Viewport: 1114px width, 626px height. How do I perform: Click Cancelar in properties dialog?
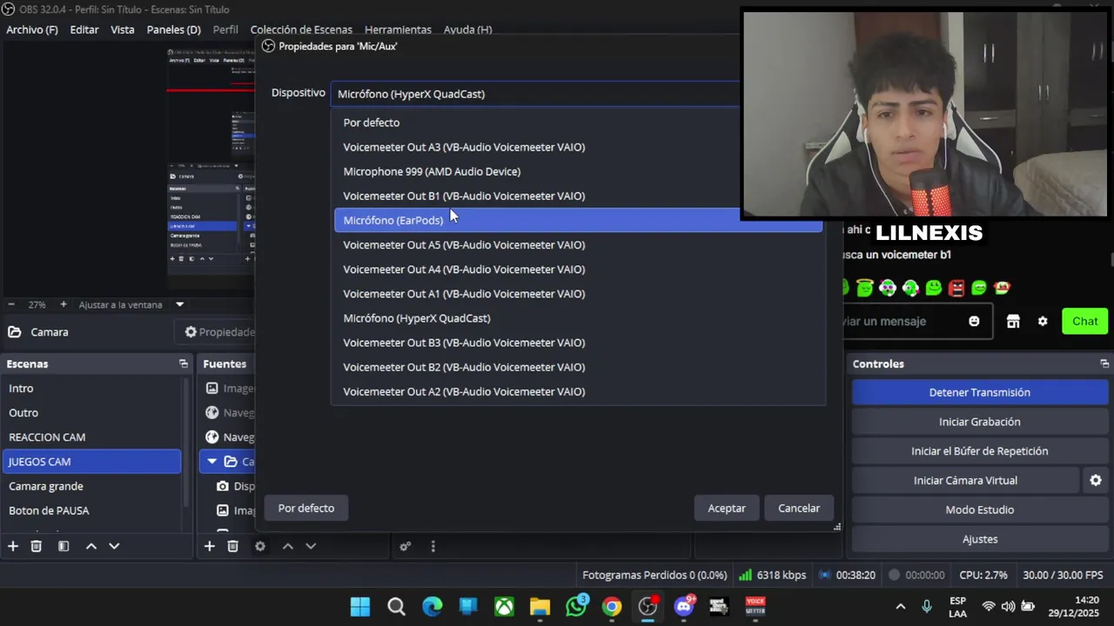pos(799,508)
